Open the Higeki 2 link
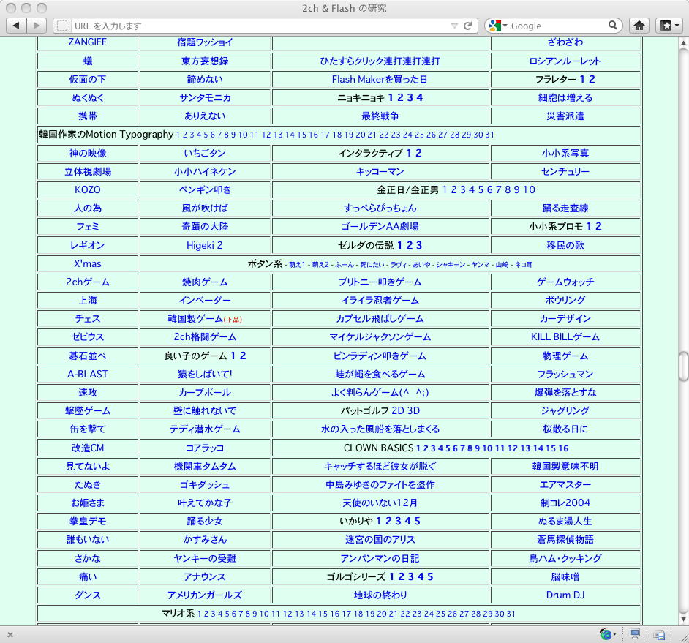Viewport: 689px width, 643px height. tap(205, 245)
